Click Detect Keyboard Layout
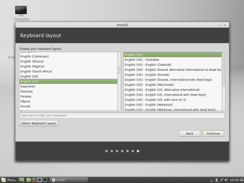244x183 pixels. (39, 123)
